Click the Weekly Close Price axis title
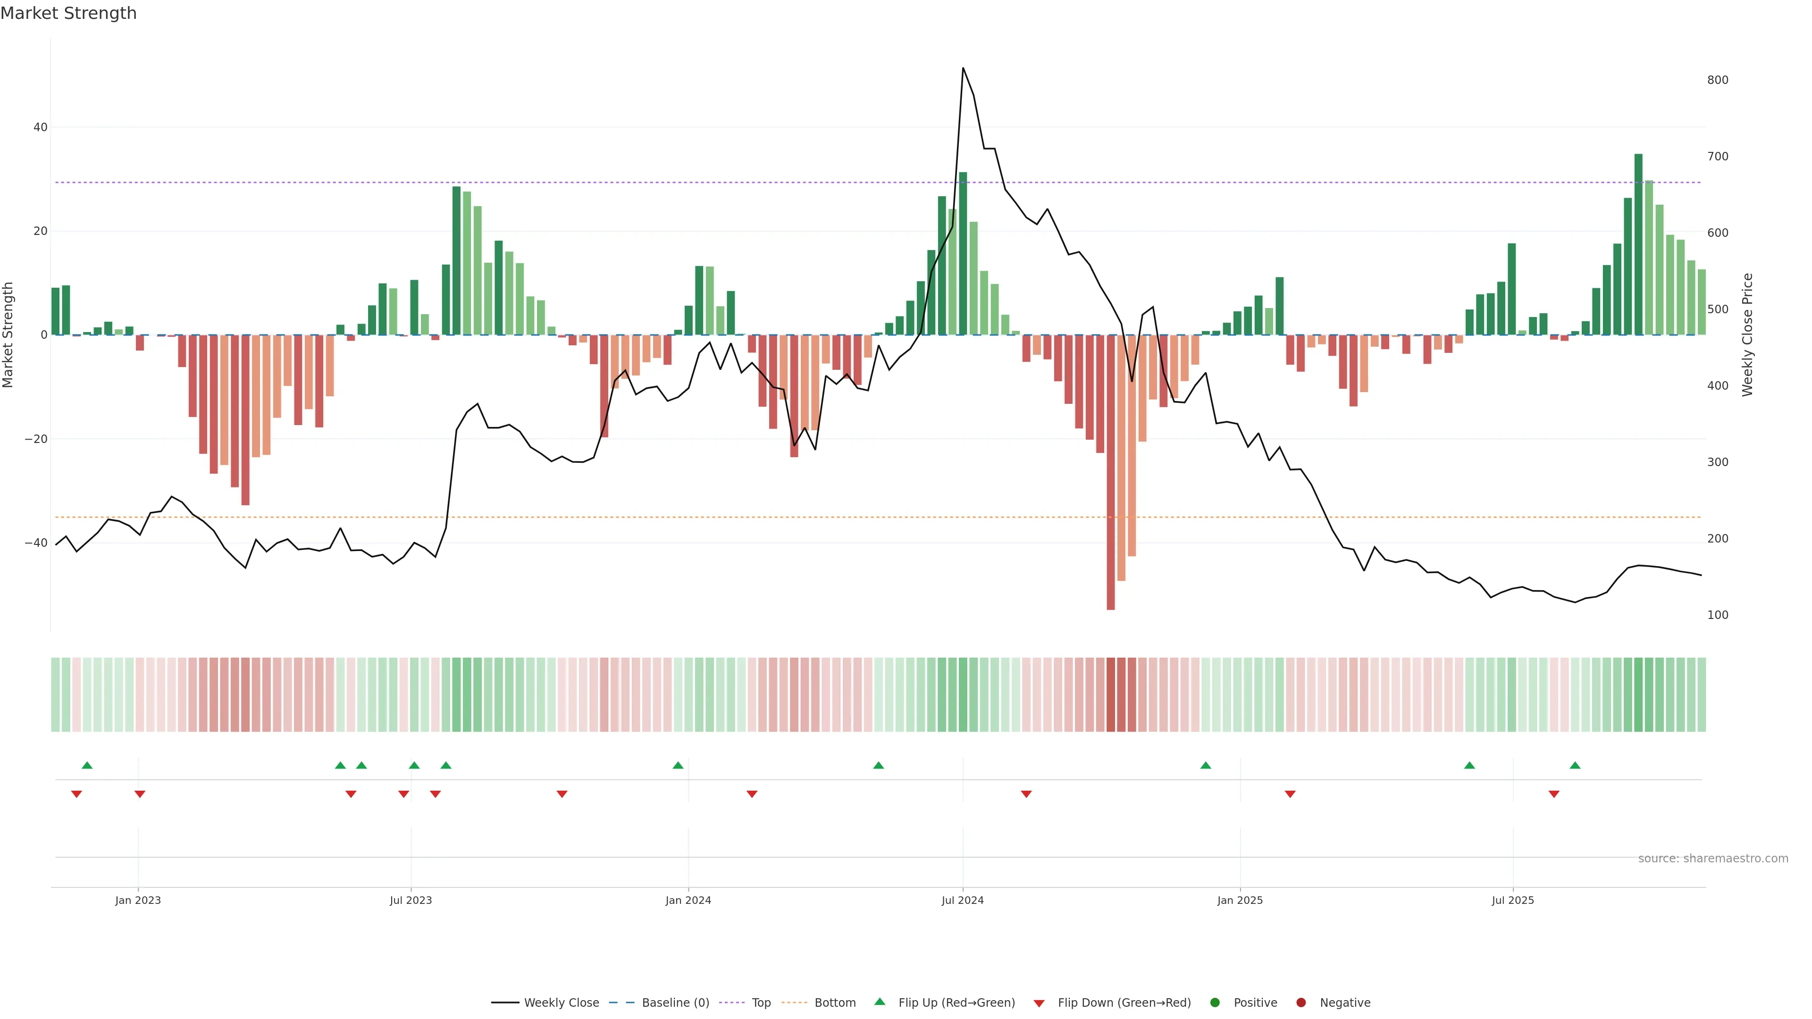This screenshot has height=1019, width=1812. coord(1747,335)
